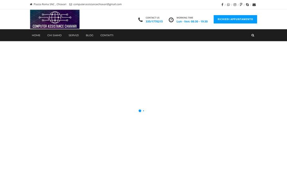Click the Piazza Roma SNC, Chiavari address

(x=50, y=4)
